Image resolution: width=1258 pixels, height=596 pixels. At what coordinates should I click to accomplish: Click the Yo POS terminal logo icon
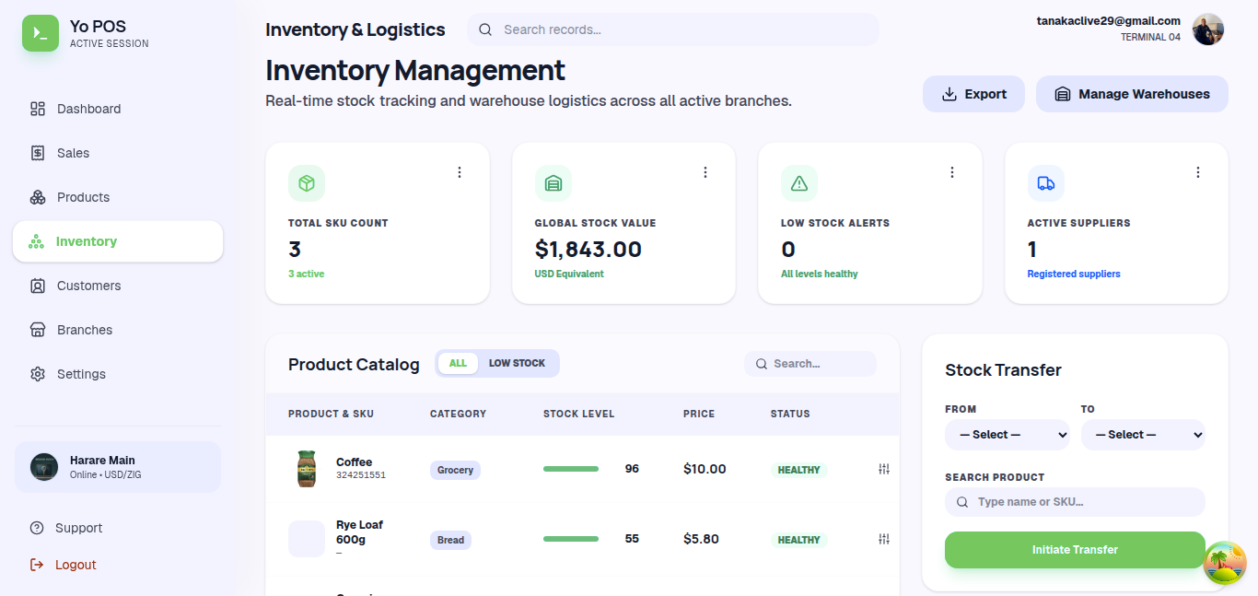point(41,33)
